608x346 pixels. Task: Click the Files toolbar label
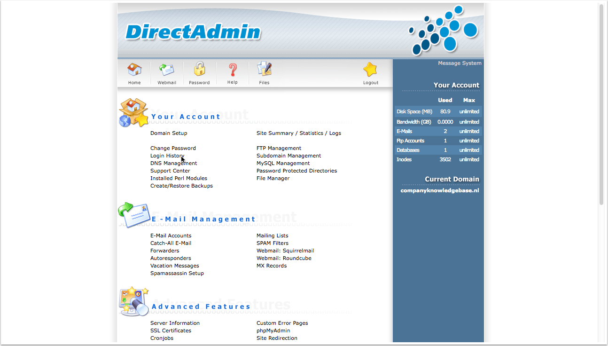[x=264, y=83]
